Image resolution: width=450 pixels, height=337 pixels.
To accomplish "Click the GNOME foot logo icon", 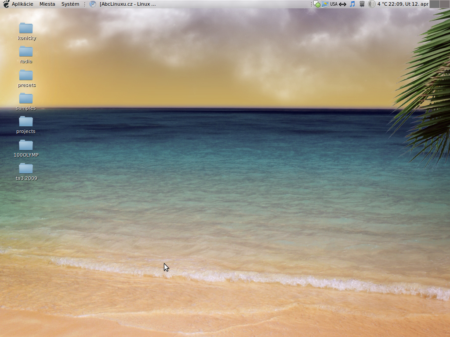I will pyautogui.click(x=6, y=4).
